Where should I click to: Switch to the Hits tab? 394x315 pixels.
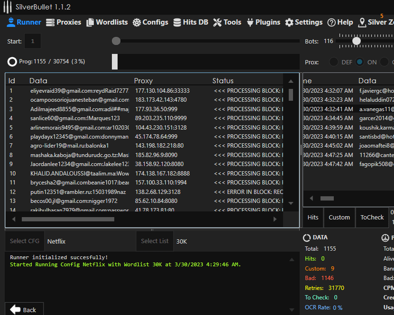coord(313,218)
